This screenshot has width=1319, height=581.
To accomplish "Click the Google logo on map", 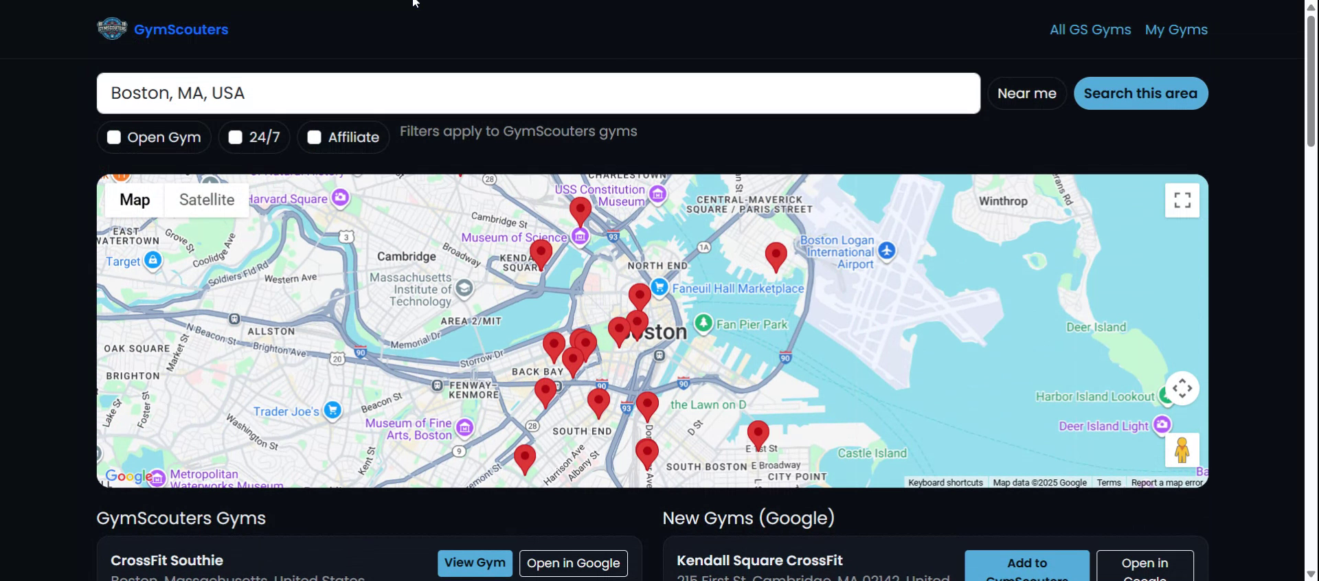I will click(x=128, y=476).
